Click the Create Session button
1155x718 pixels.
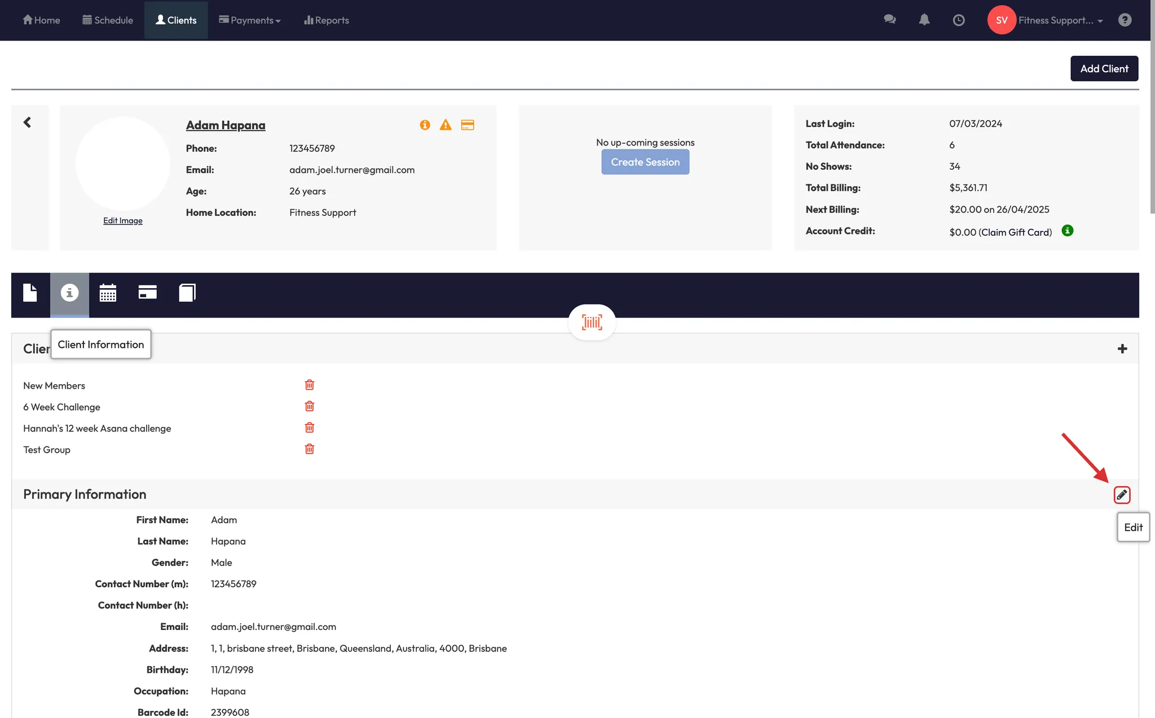coord(645,162)
